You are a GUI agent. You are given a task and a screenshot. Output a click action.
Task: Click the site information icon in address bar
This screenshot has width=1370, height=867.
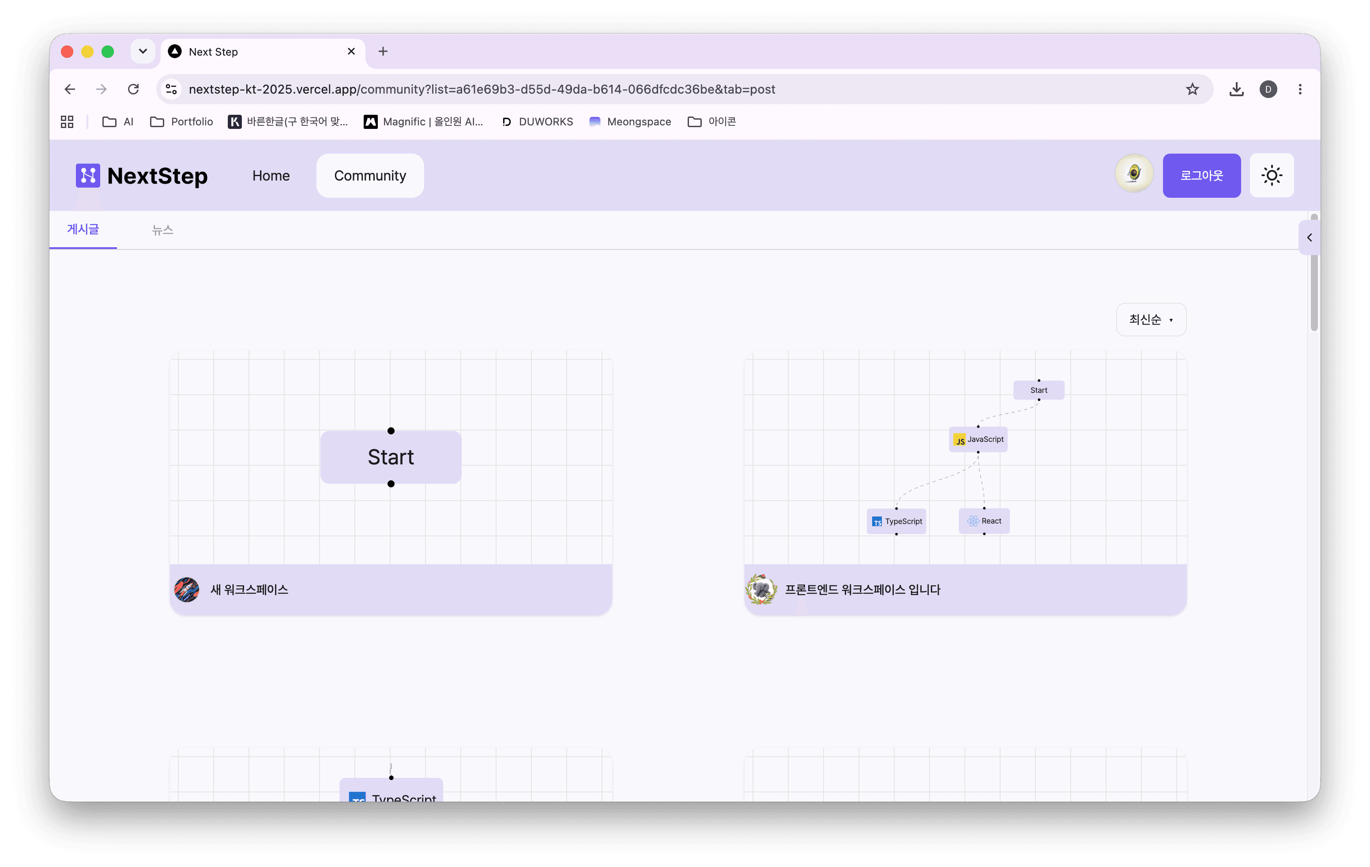click(171, 89)
